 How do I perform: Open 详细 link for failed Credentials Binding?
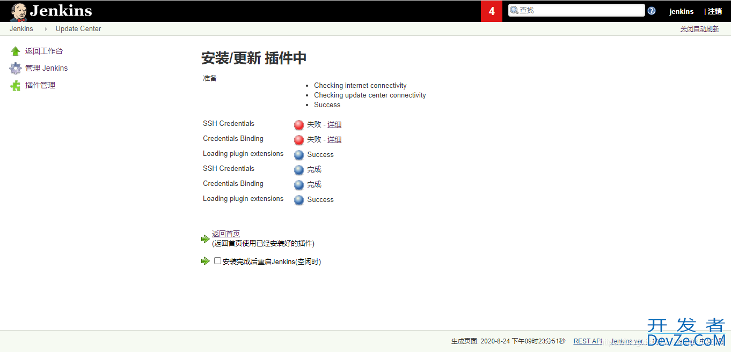coord(334,139)
